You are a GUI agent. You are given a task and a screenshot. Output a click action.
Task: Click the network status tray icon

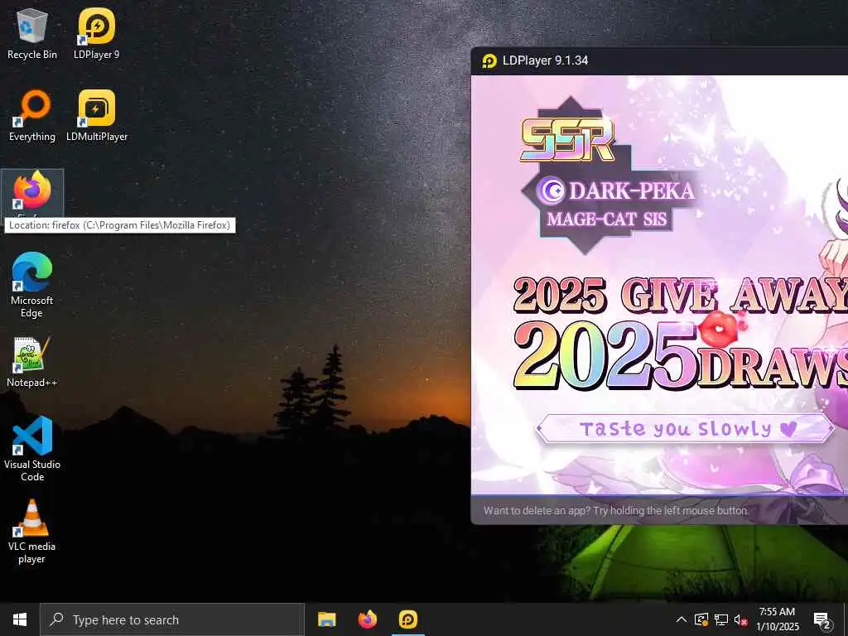coord(721,619)
